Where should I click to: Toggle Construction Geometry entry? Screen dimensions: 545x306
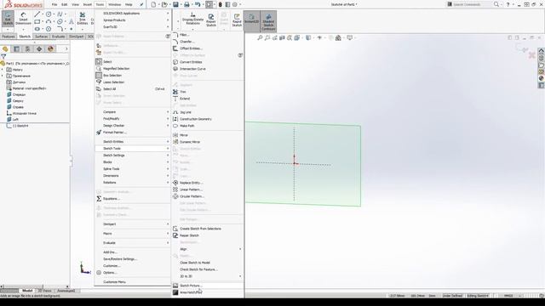208,119
